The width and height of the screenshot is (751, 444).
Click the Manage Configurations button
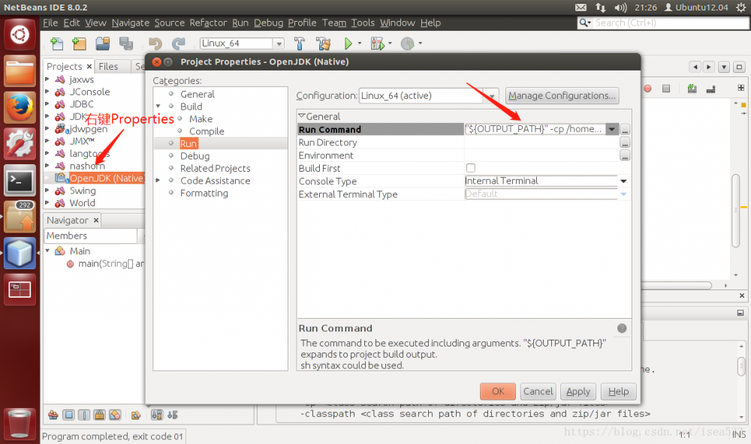coord(564,95)
